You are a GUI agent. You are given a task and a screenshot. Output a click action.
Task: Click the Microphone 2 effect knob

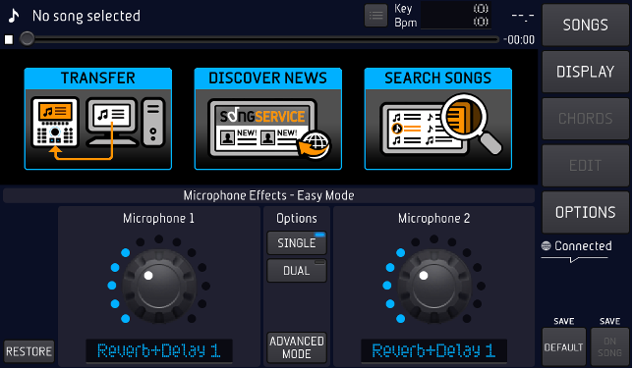click(434, 286)
